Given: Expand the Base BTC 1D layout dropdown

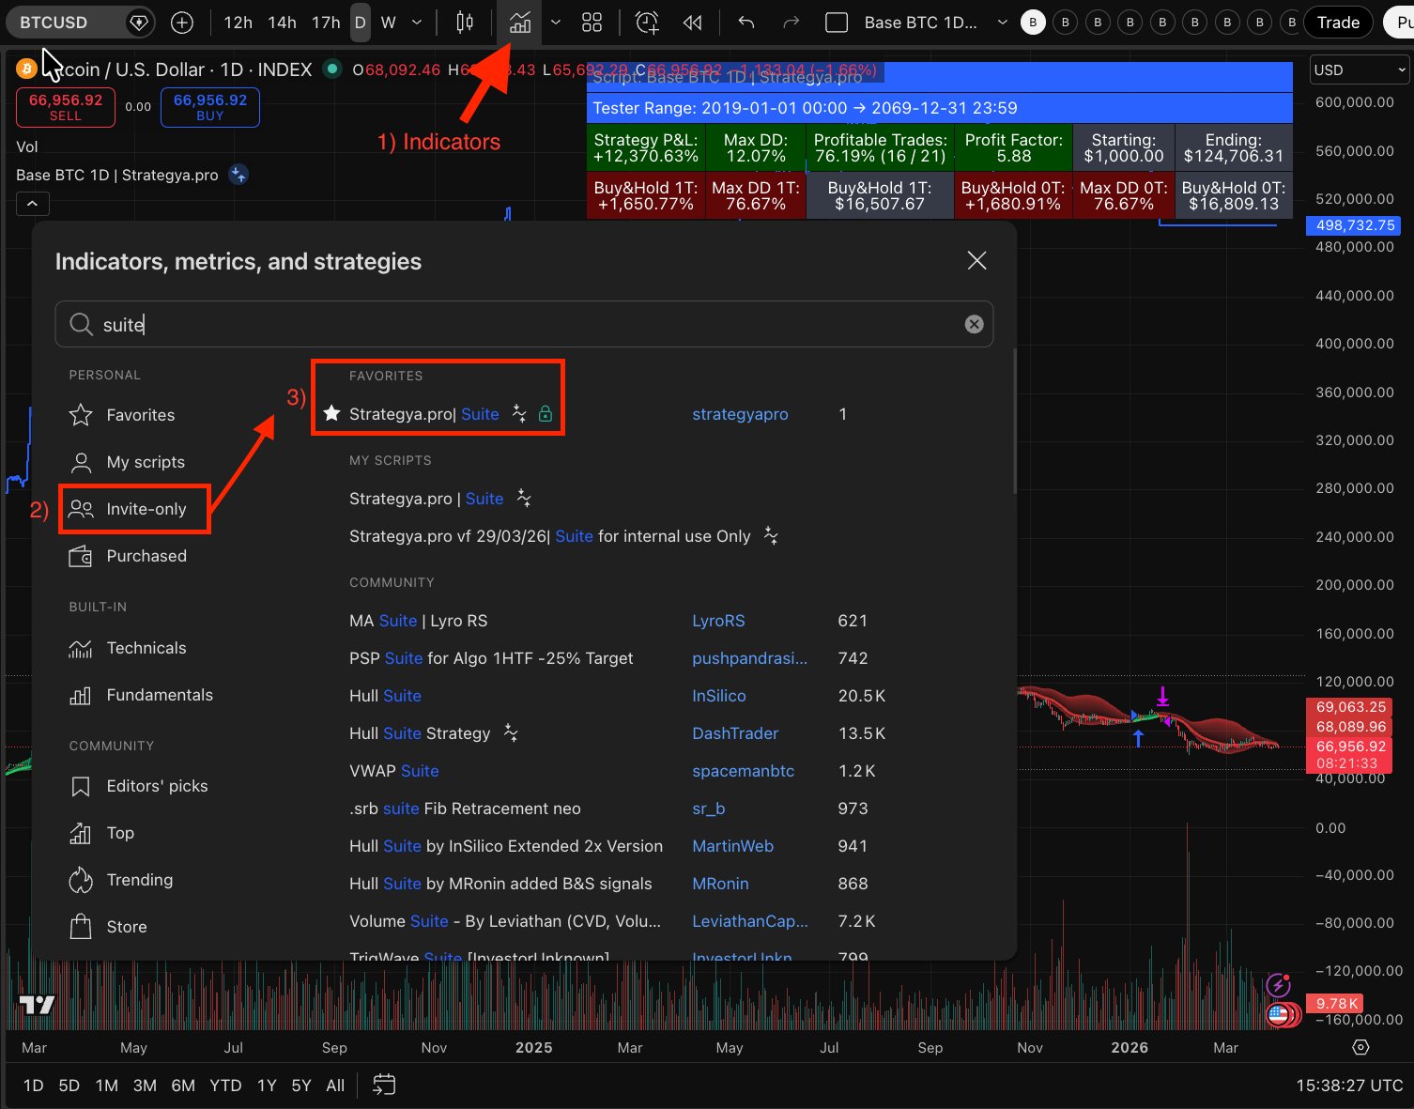Looking at the screenshot, I should pyautogui.click(x=1002, y=23).
